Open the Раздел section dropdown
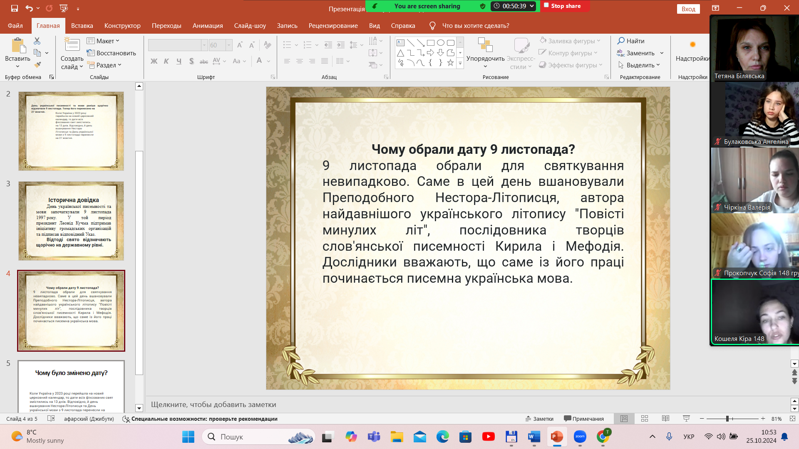 104,65
